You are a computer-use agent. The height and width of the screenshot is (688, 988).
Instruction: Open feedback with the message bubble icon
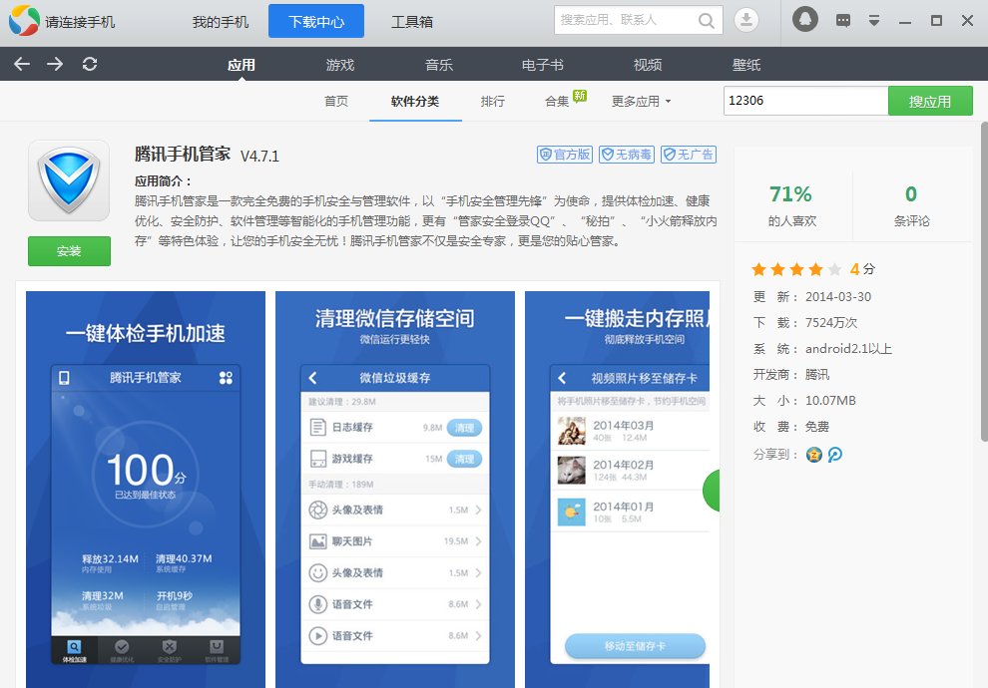pos(842,19)
